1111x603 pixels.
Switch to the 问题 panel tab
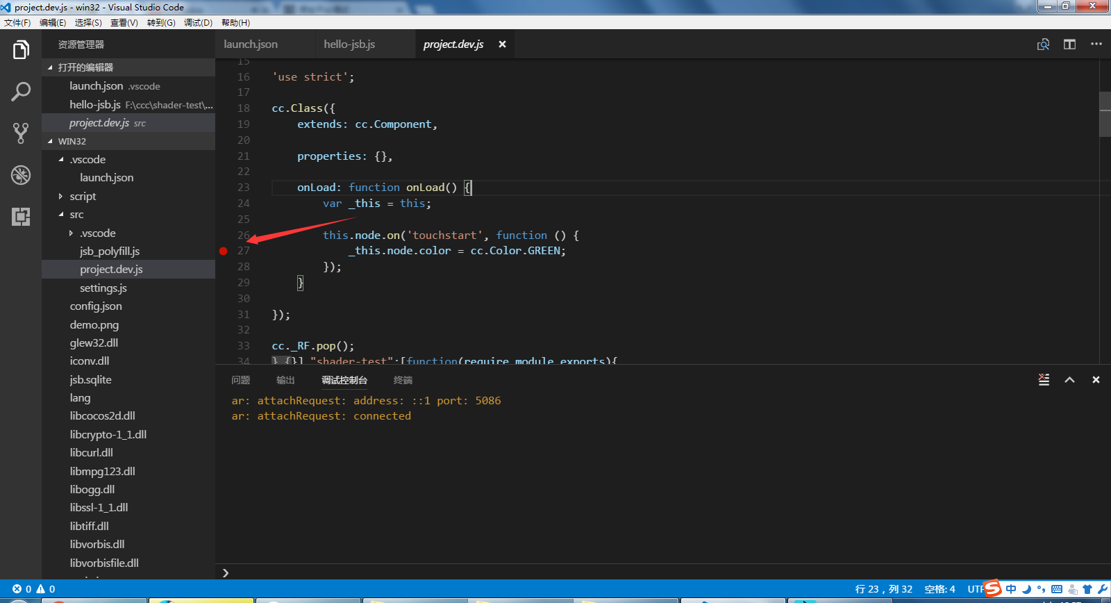point(241,380)
